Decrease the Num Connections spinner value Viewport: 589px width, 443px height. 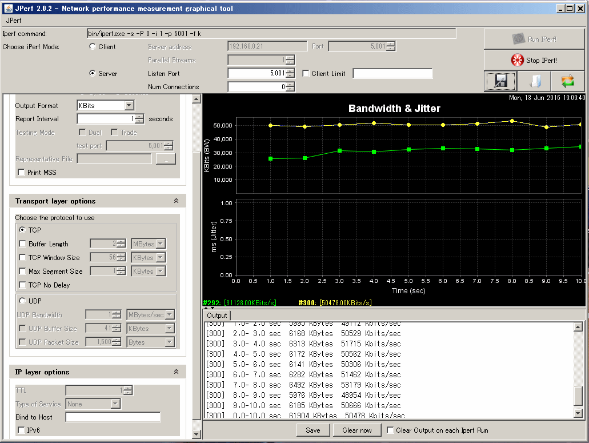click(x=290, y=89)
